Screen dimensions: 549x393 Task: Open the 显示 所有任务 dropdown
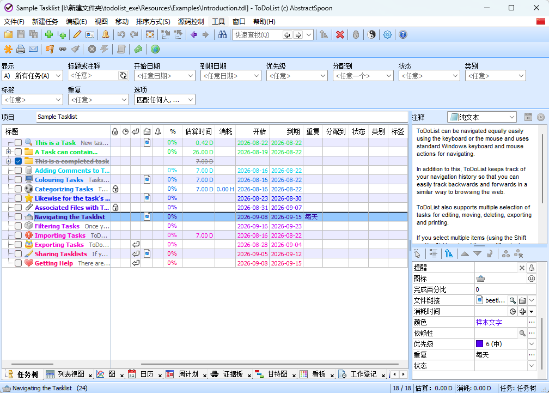[x=32, y=76]
